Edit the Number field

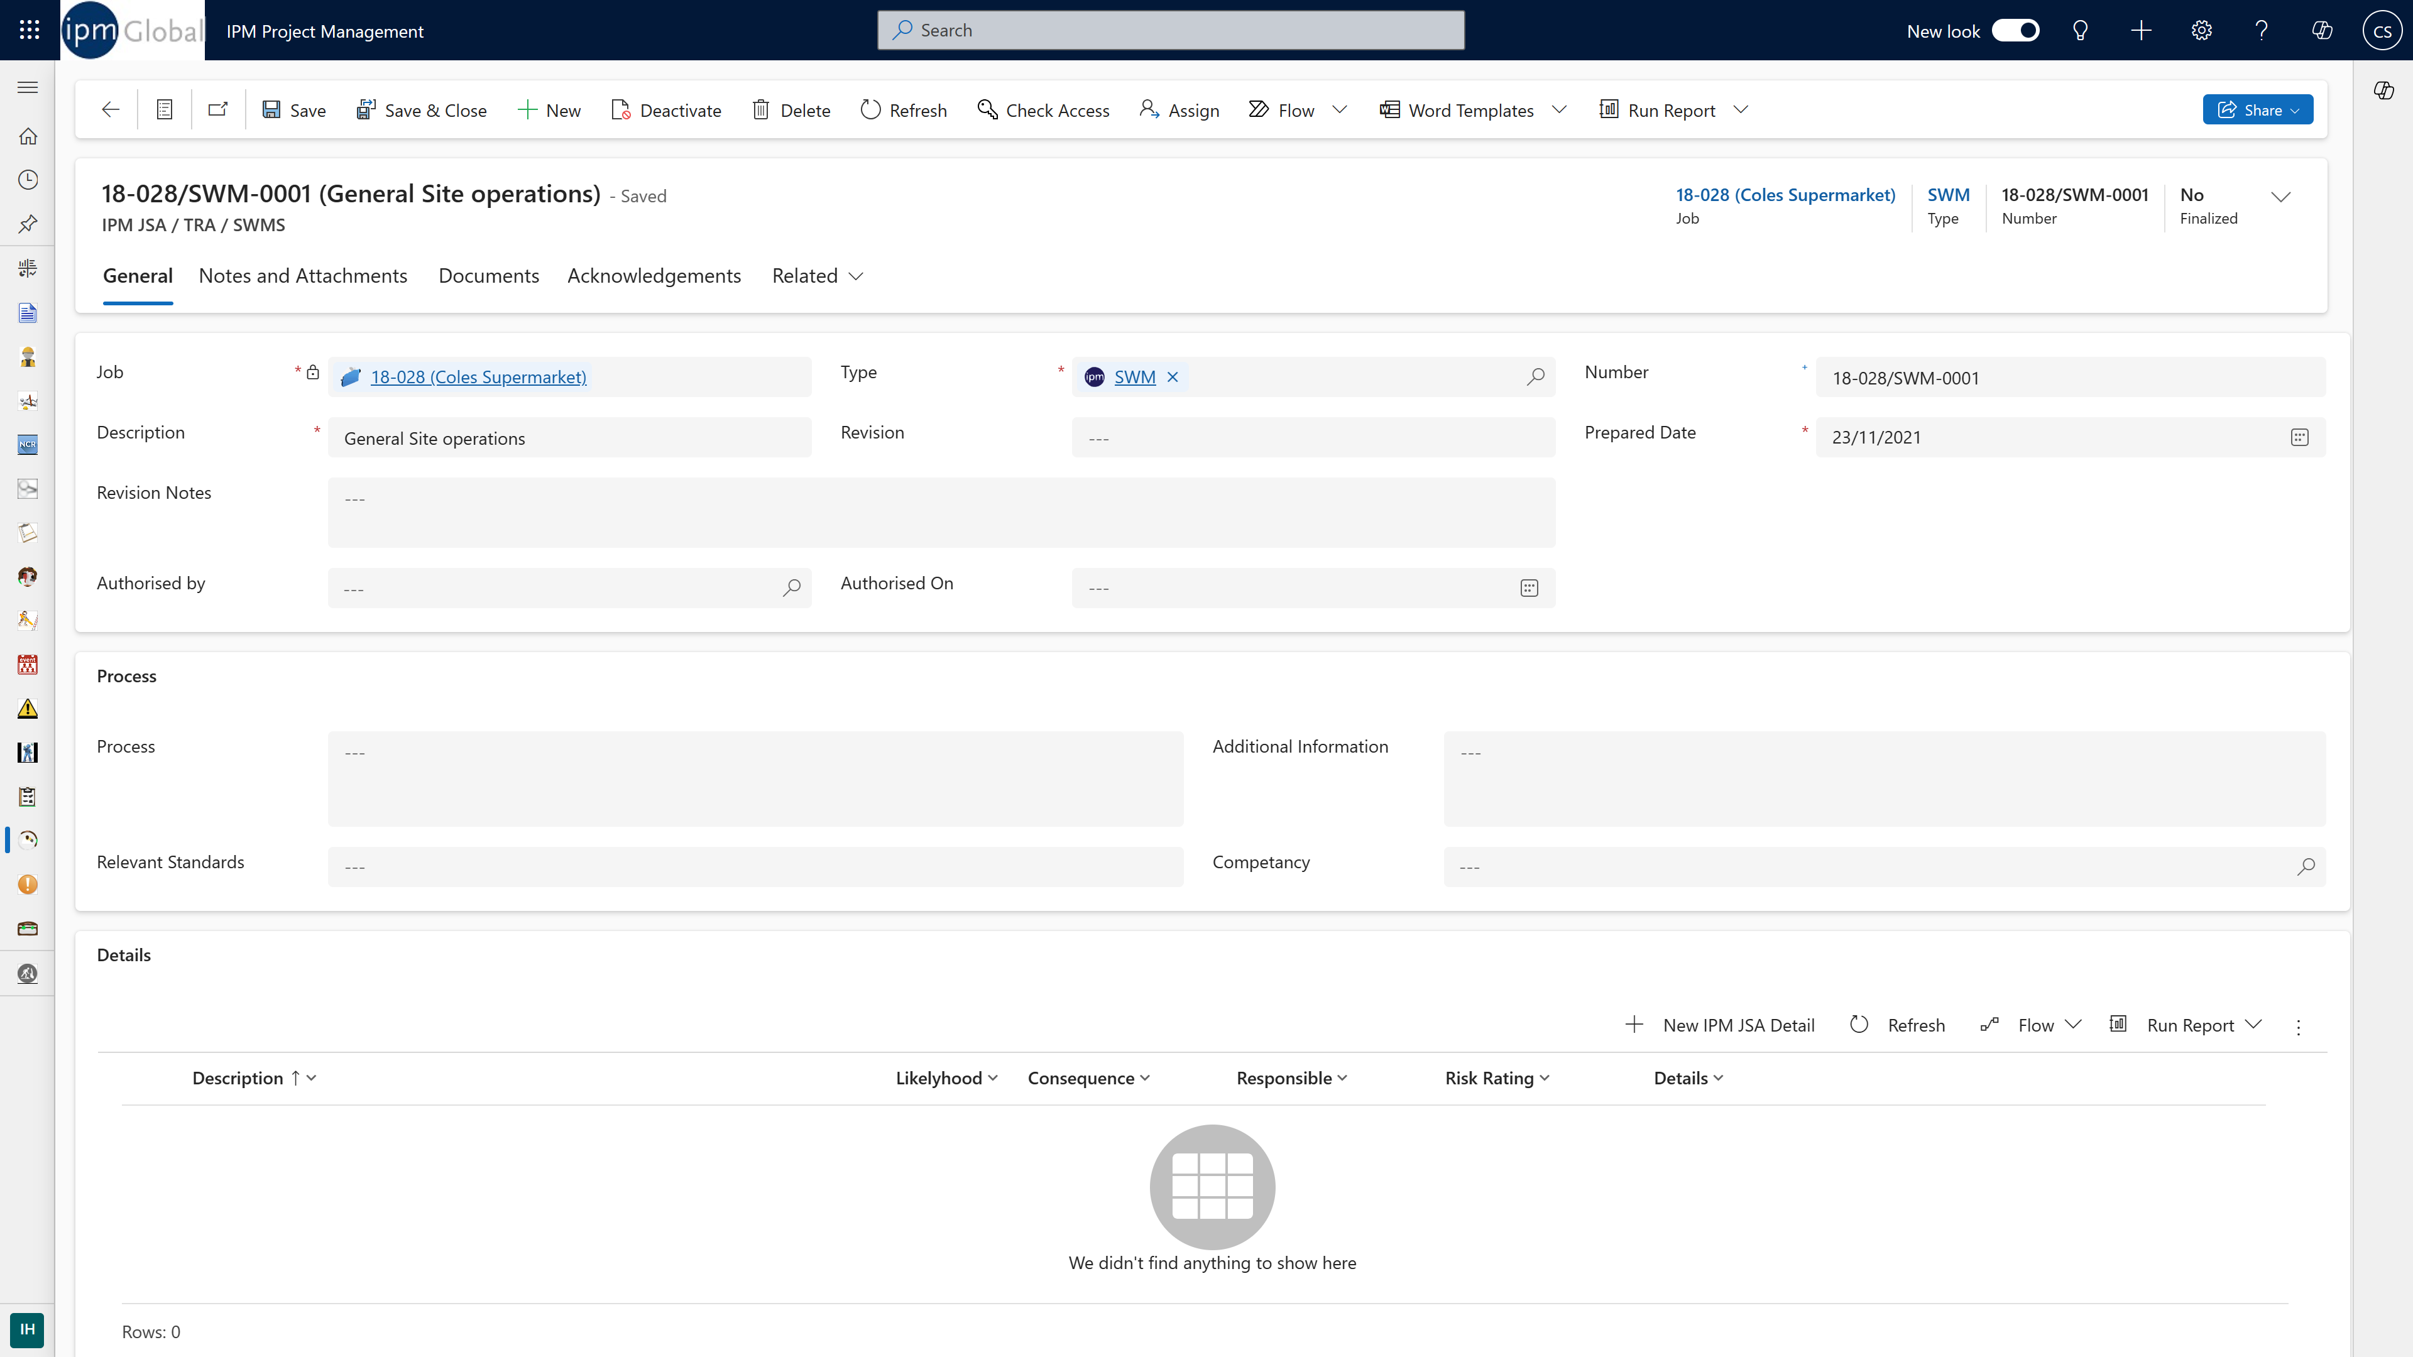2070,378
